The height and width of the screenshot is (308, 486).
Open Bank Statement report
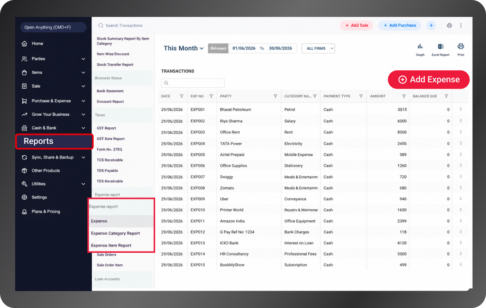pyautogui.click(x=110, y=91)
